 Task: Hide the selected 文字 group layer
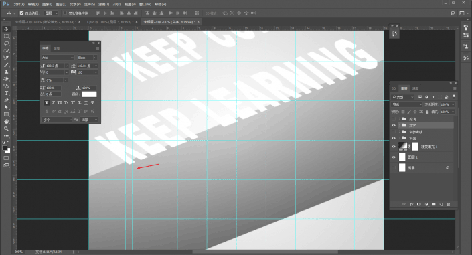(x=394, y=126)
